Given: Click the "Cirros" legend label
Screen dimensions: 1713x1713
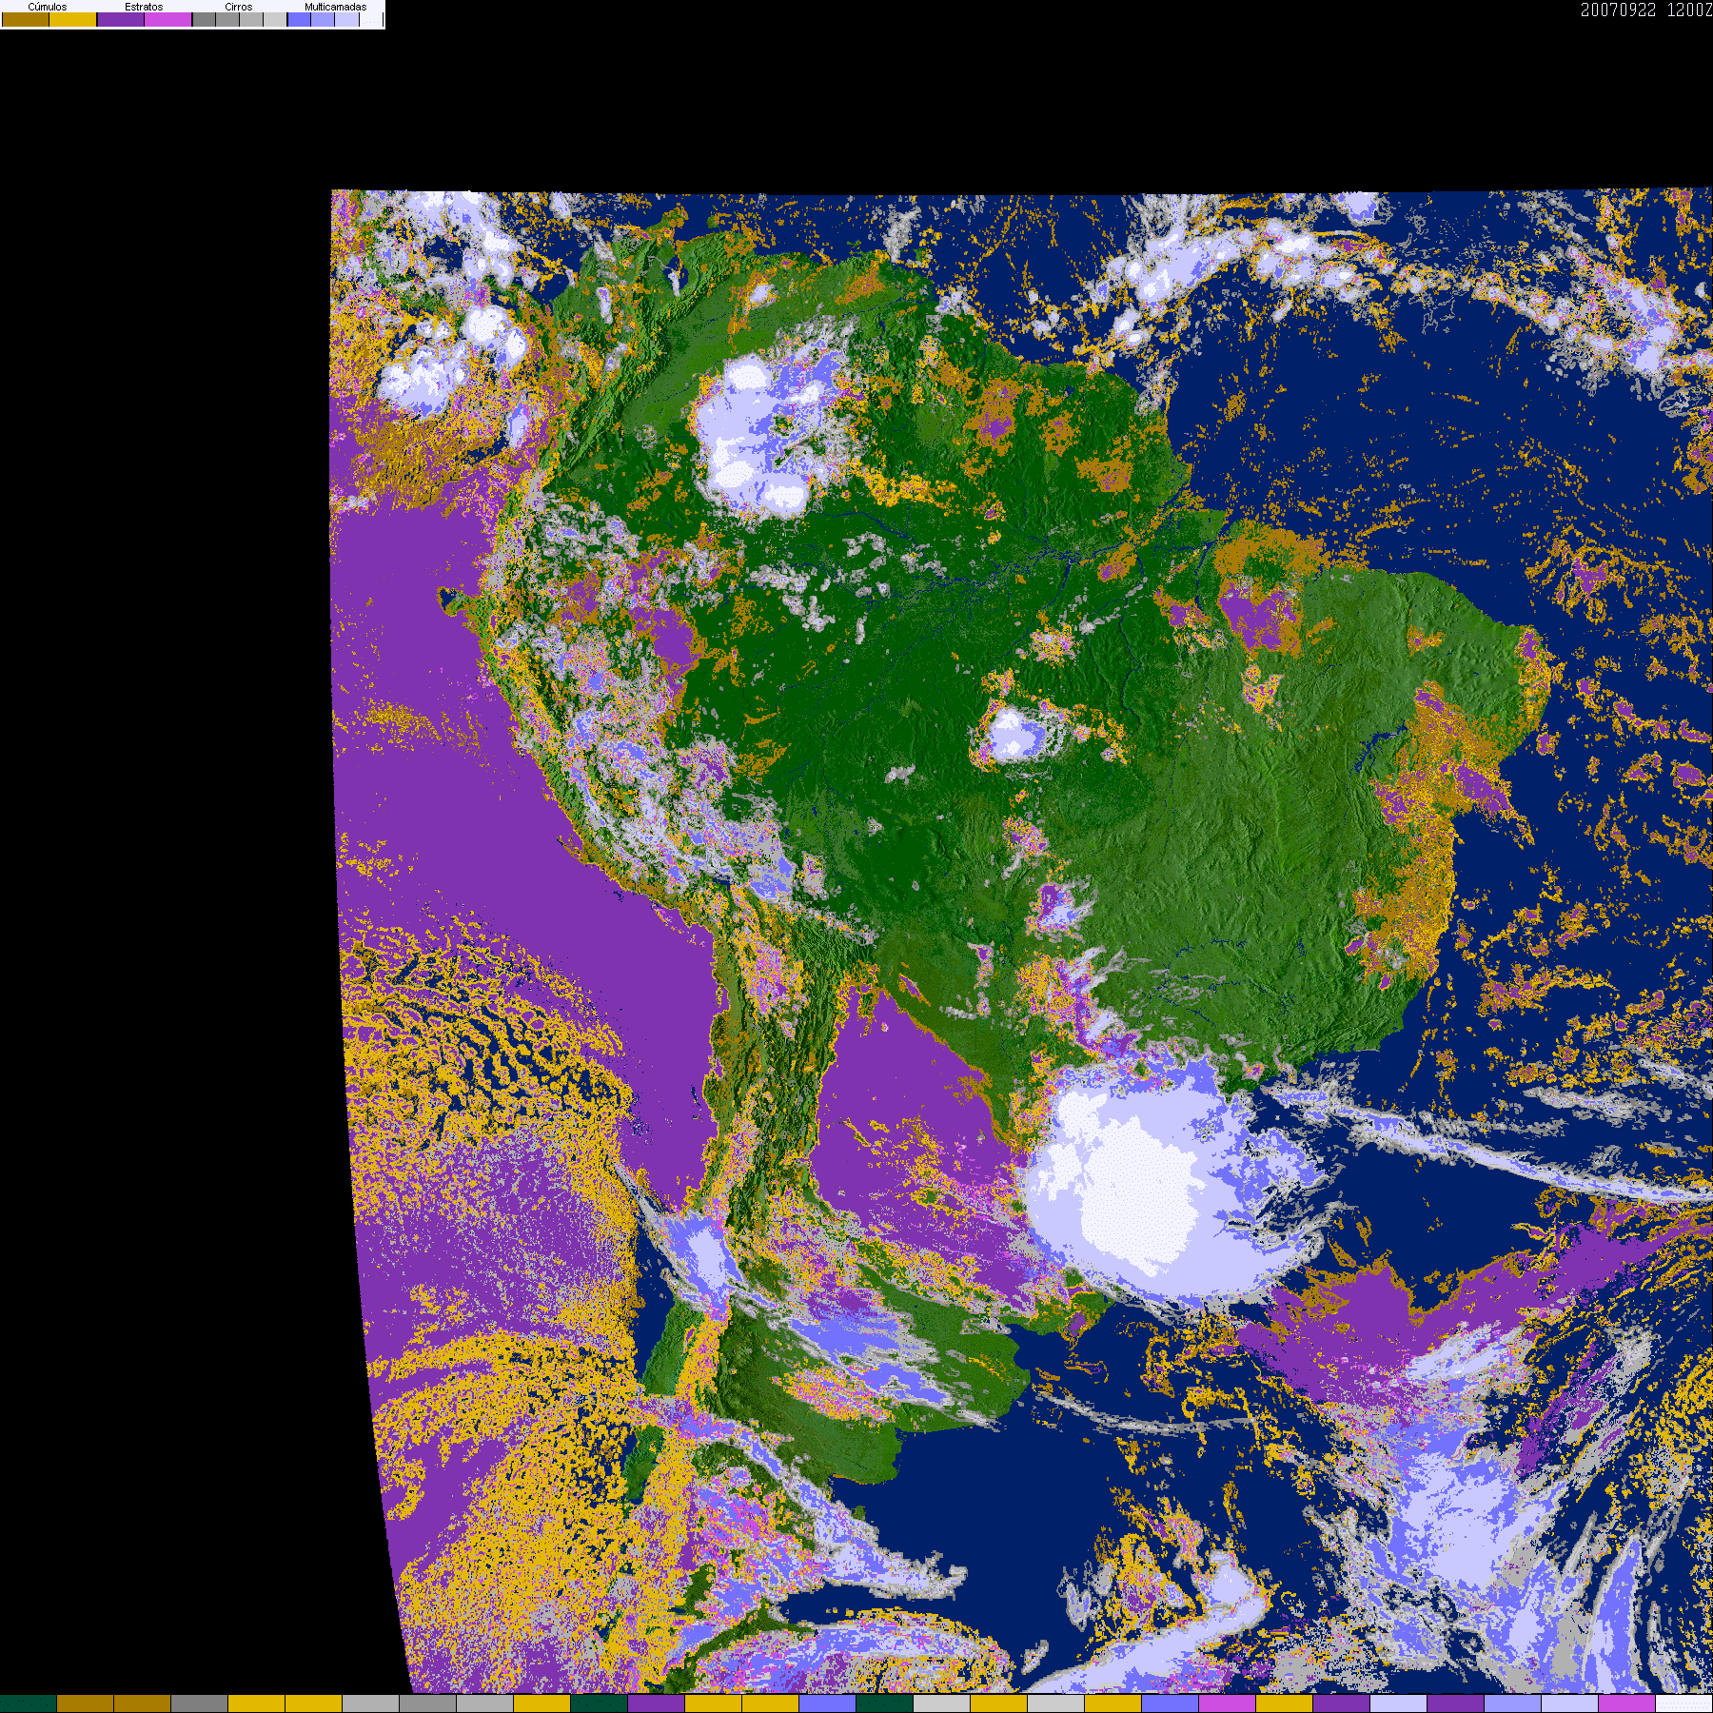Looking at the screenshot, I should tap(239, 7).
